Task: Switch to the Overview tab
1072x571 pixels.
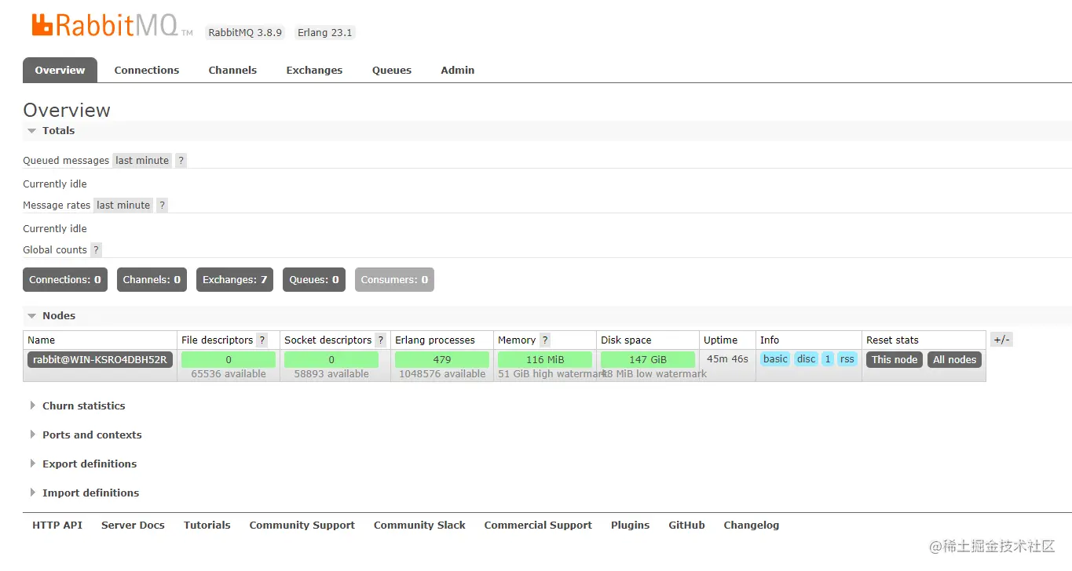Action: click(60, 70)
